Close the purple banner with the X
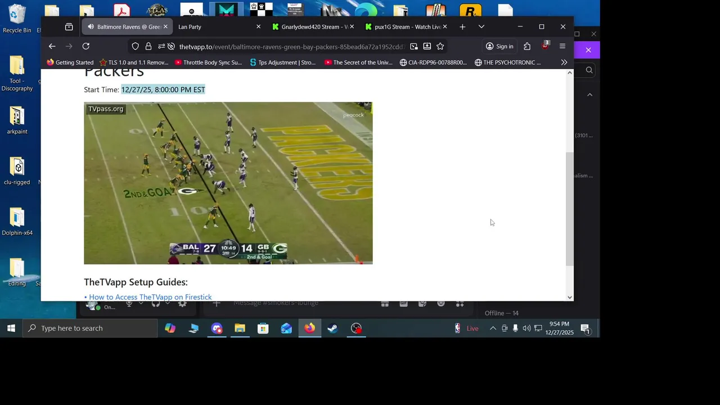The image size is (720, 405). [588, 50]
